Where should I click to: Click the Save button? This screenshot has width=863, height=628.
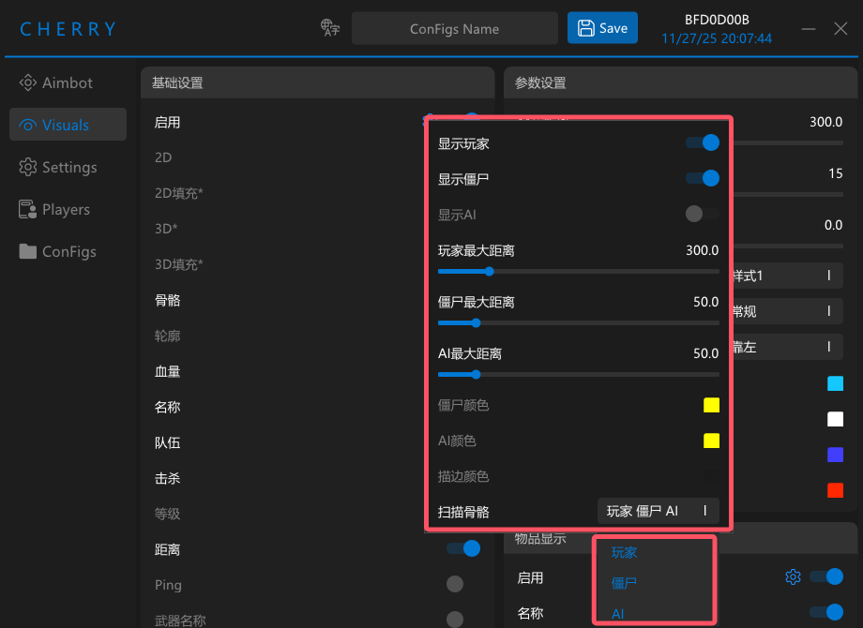(602, 27)
